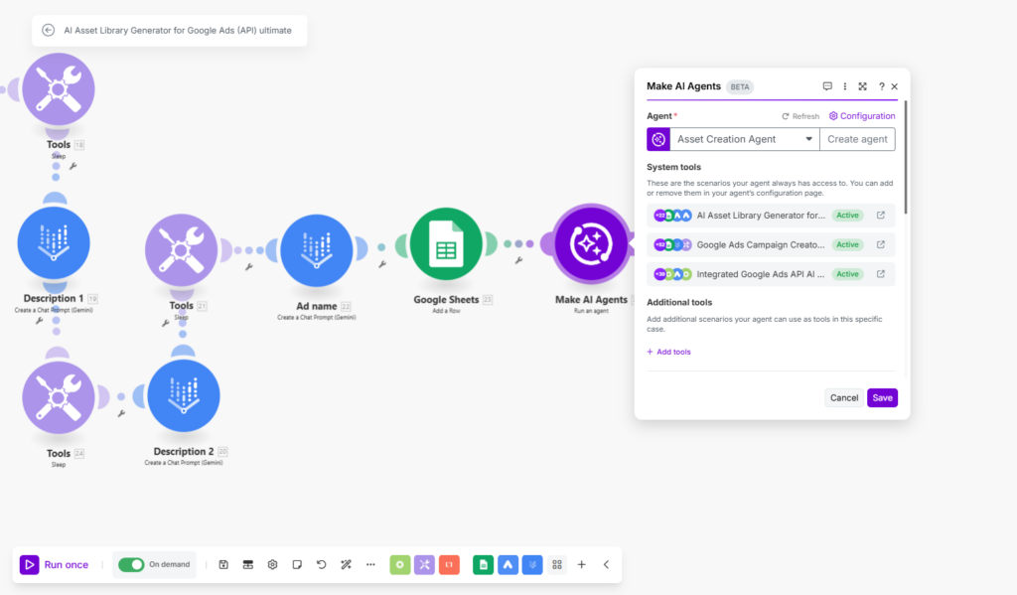Image resolution: width=1017 pixels, height=595 pixels.
Task: Open the Google Sheets Add a Row module
Action: [x=446, y=244]
